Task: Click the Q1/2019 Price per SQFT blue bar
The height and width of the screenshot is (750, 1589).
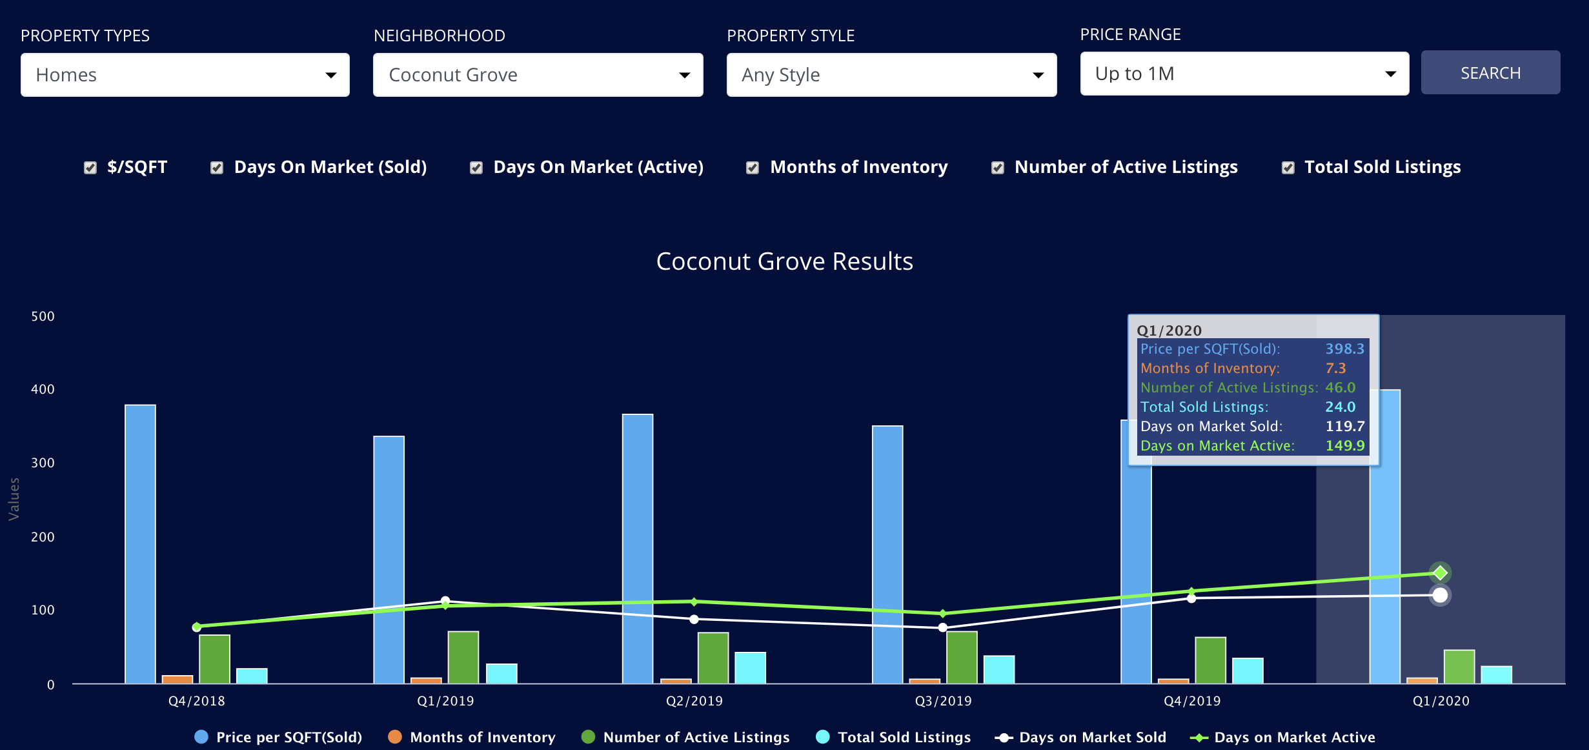Action: pos(389,560)
